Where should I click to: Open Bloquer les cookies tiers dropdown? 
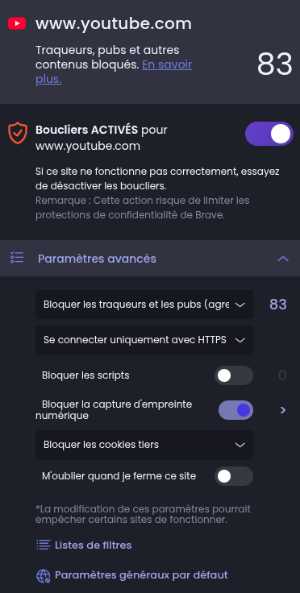(144, 445)
